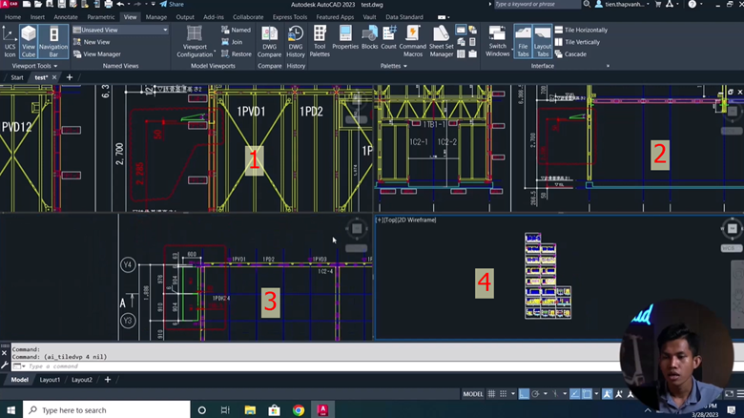744x418 pixels.
Task: Expand the Palettes panel
Action: coord(394,66)
